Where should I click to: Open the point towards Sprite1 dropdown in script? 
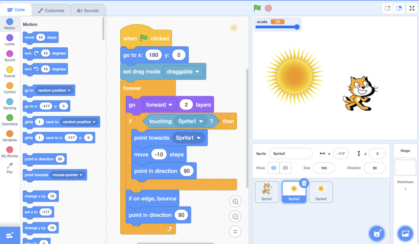coord(188,138)
